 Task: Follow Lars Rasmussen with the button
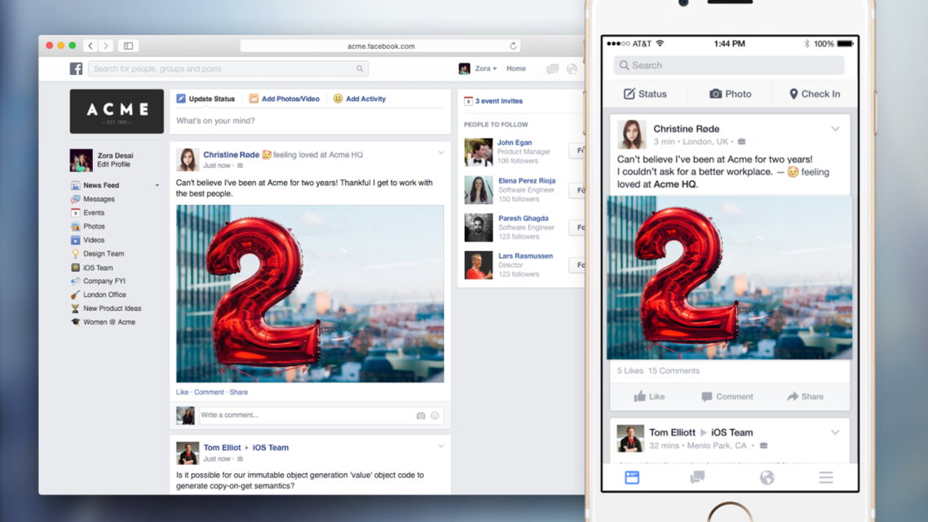(577, 265)
